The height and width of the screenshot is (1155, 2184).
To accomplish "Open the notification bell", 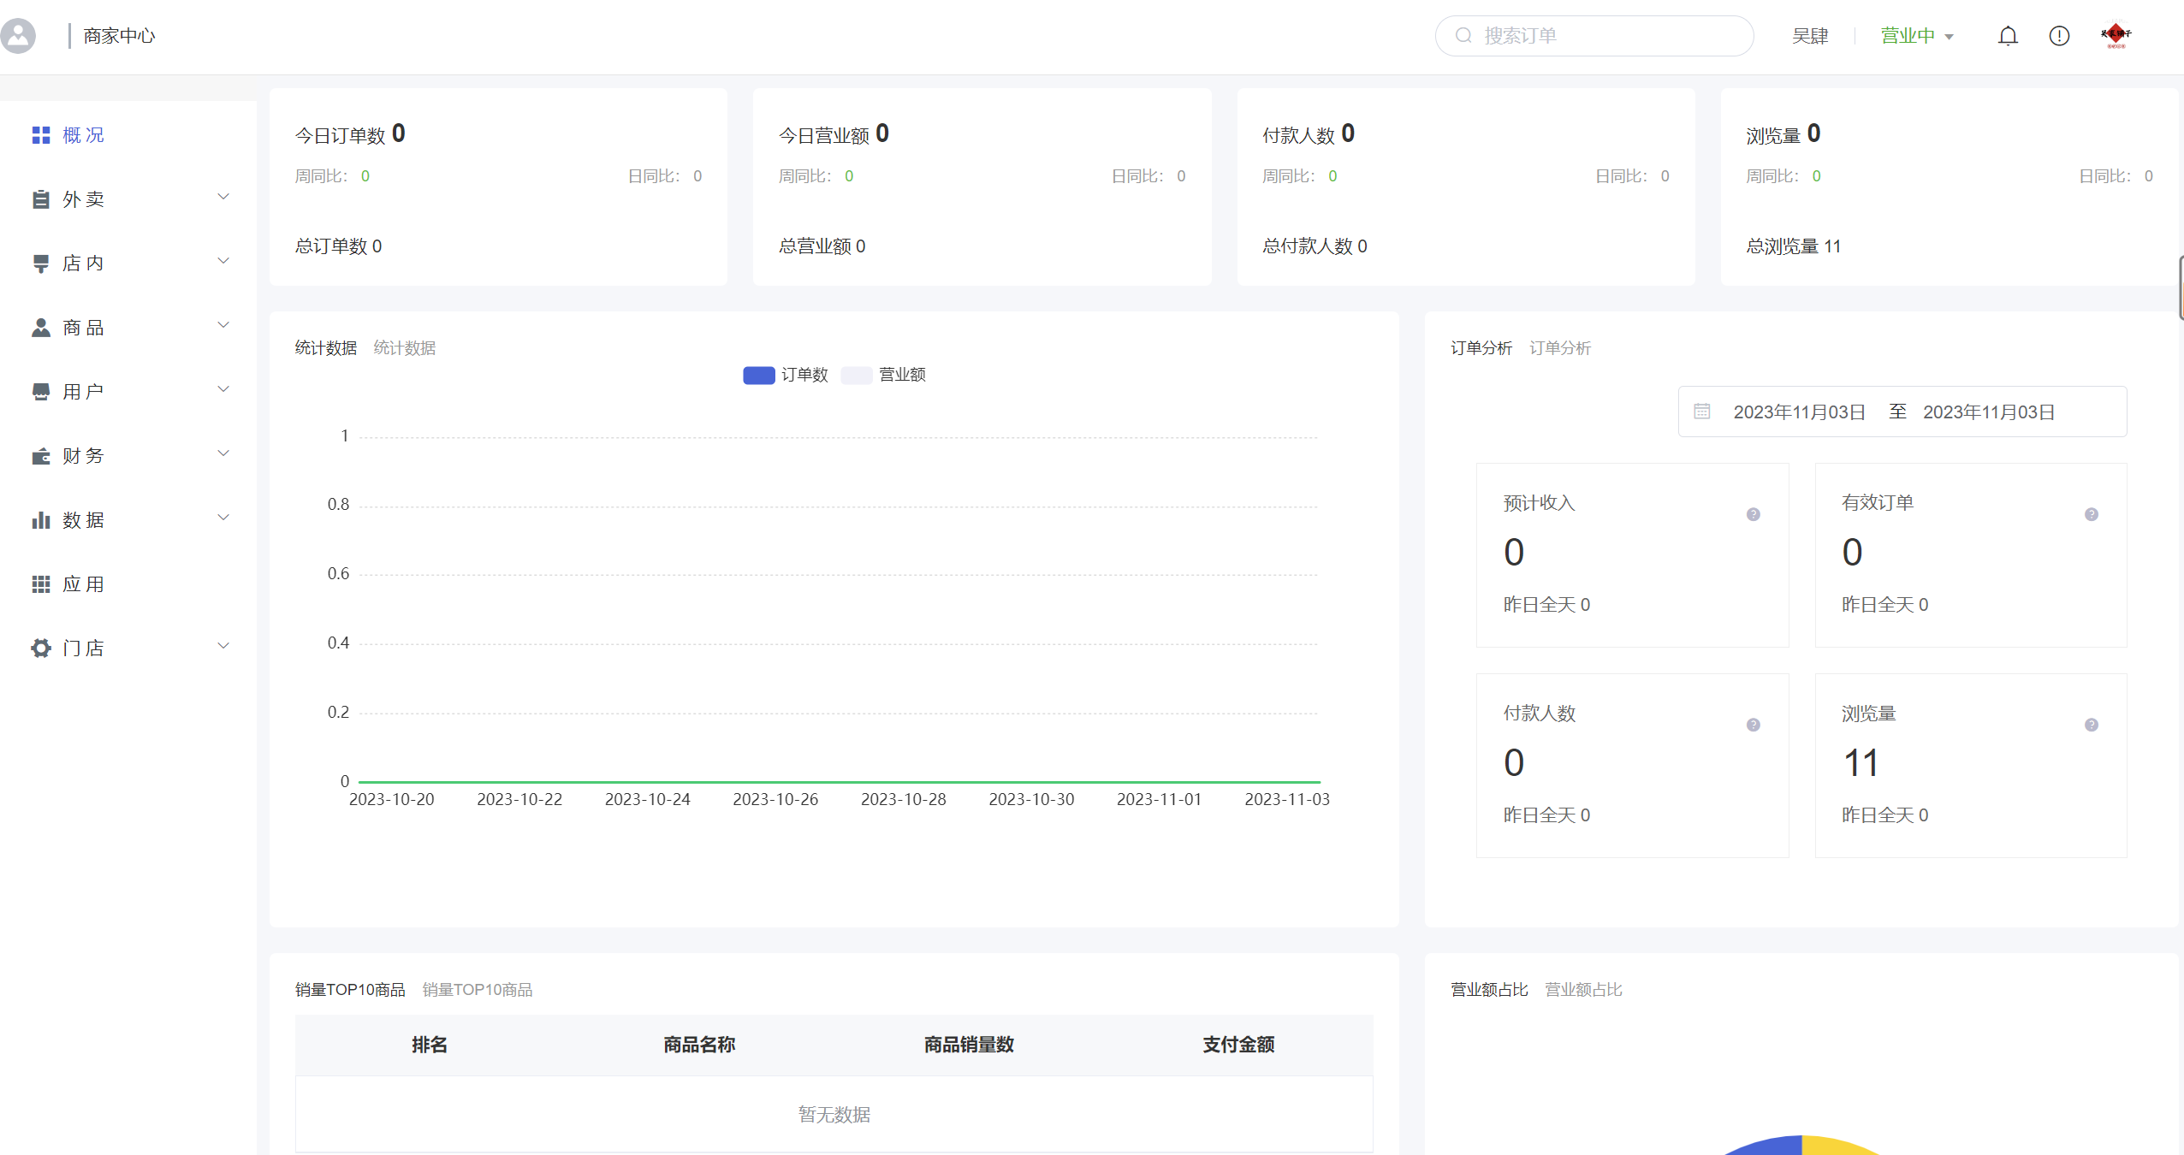I will 2008,36.
